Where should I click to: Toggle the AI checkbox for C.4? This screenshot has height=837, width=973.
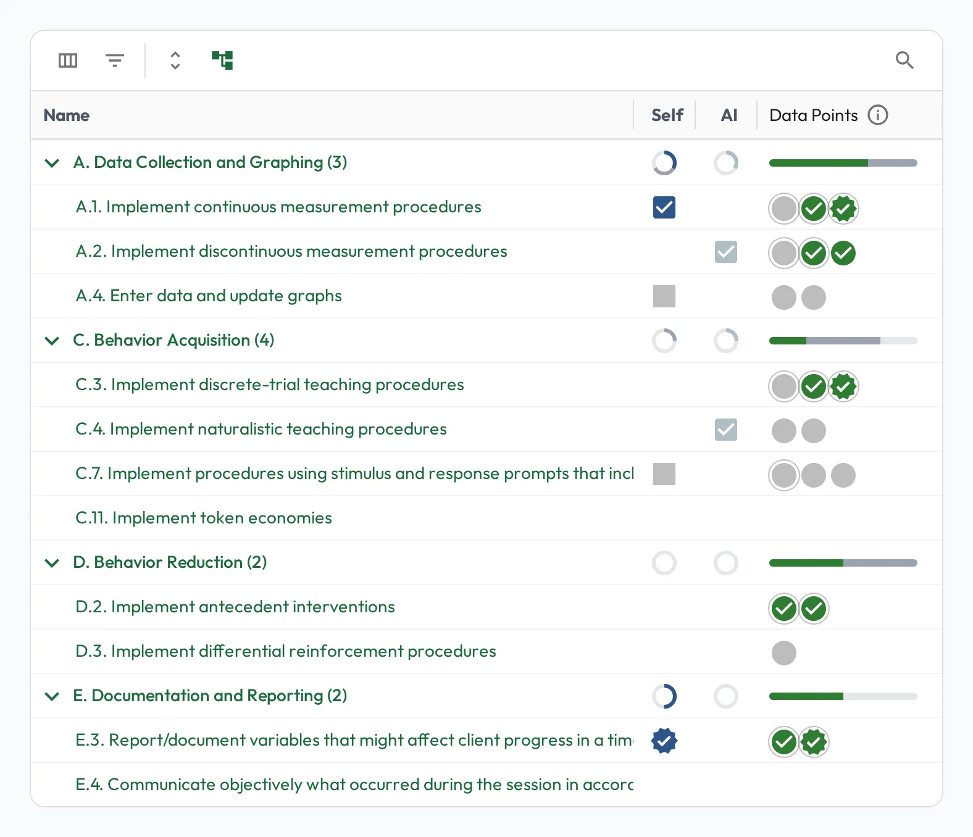(x=726, y=430)
